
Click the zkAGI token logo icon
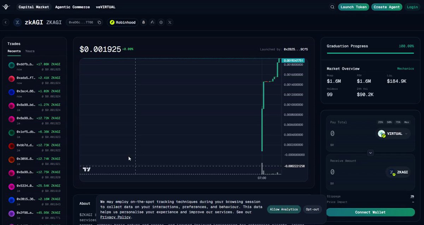(x=17, y=22)
